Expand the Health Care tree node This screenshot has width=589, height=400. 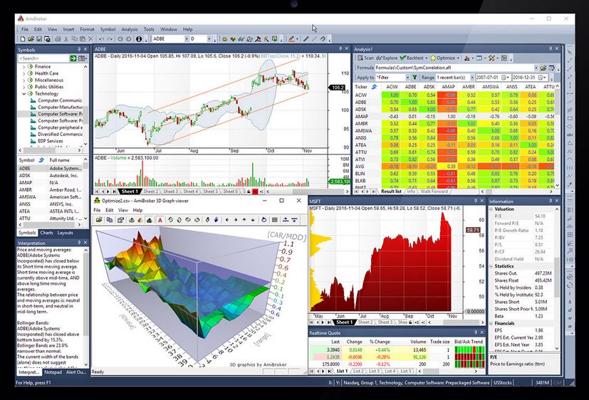[24, 73]
